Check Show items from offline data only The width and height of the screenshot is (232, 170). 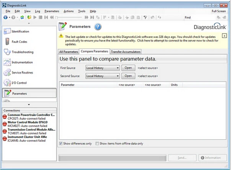click(97, 144)
